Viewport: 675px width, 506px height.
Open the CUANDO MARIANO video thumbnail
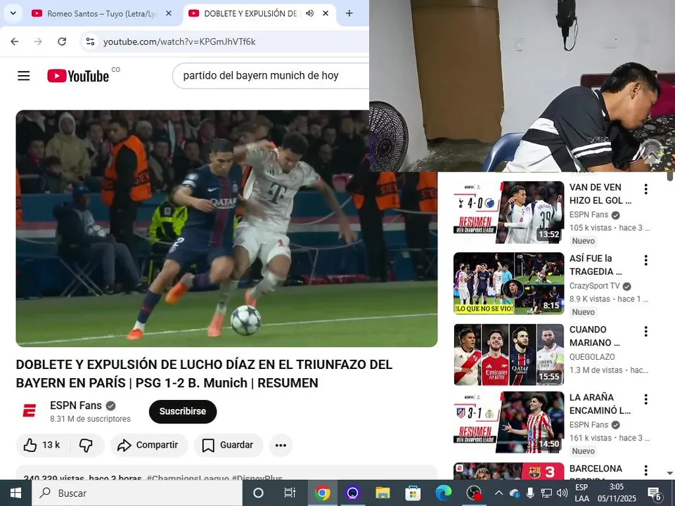point(508,354)
